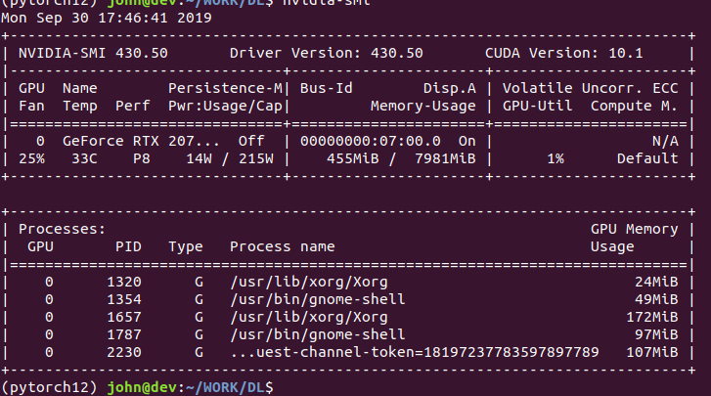711x396 pixels.
Task: Click PID '1320' in the process list
Action: pyautogui.click(x=124, y=282)
